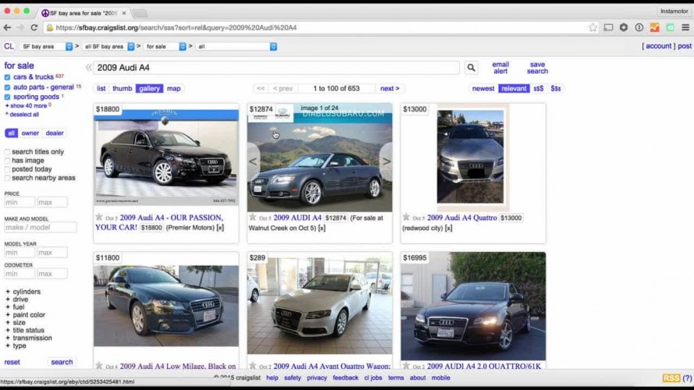
Task: Open the Chrome hamburger menu
Action: coord(685,27)
